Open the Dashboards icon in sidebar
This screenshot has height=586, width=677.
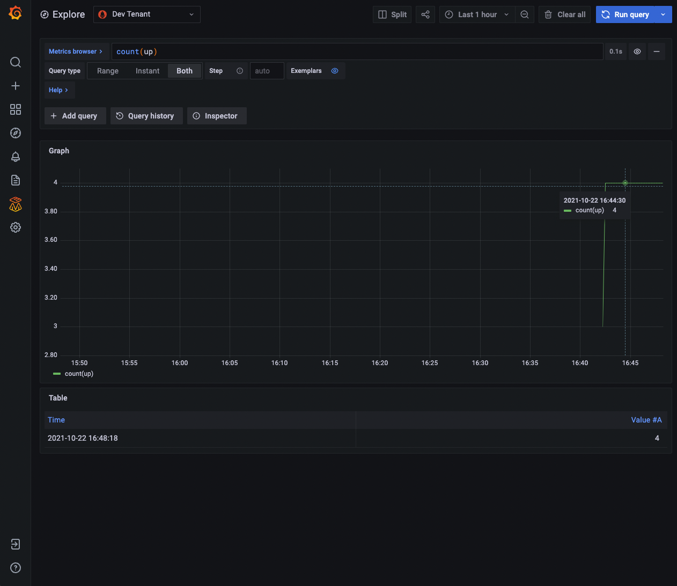(x=15, y=109)
